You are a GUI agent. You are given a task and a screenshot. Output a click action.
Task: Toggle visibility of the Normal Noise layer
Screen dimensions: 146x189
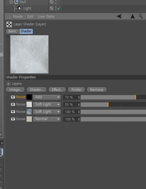click(x=13, y=119)
